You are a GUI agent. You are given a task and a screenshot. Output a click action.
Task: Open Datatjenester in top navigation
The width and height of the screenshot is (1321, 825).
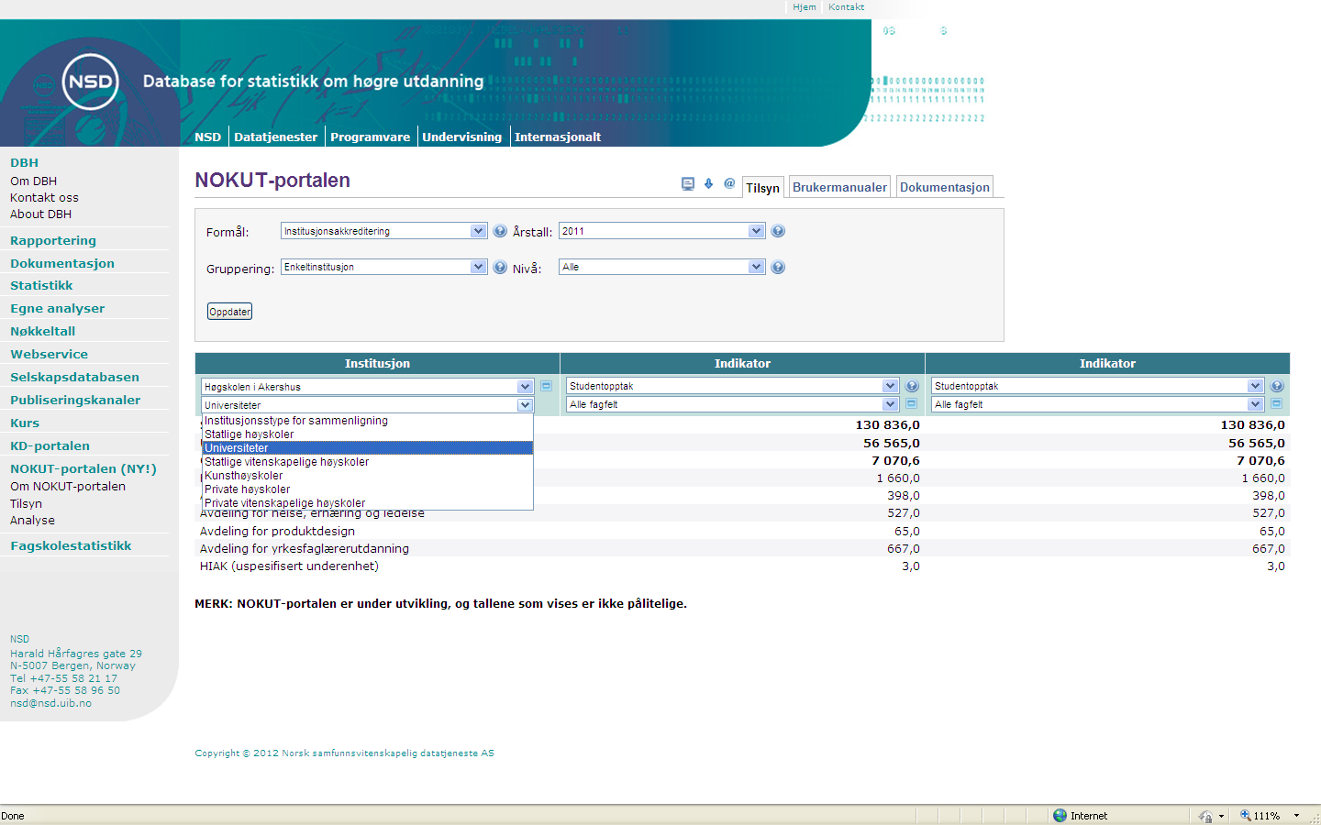(275, 137)
